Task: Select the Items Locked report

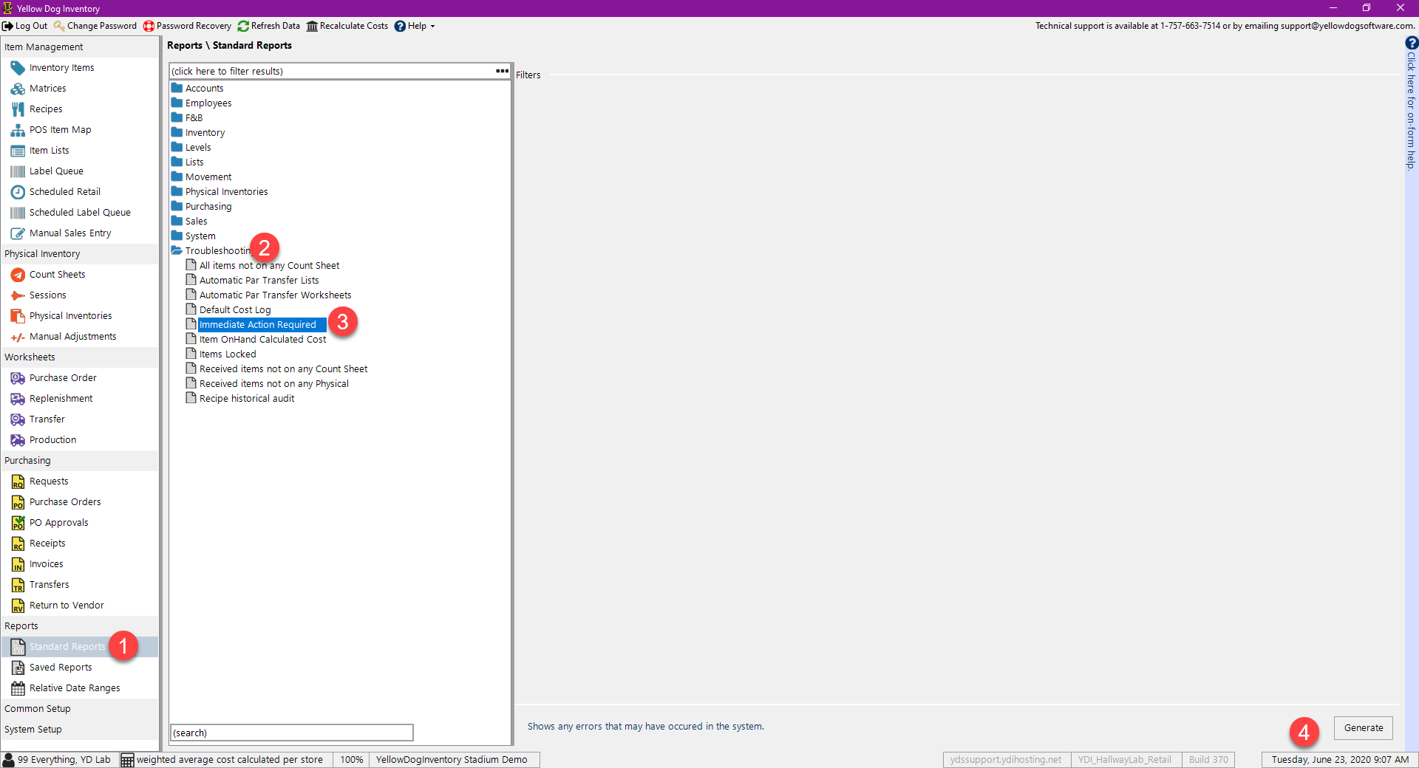Action: [x=228, y=354]
